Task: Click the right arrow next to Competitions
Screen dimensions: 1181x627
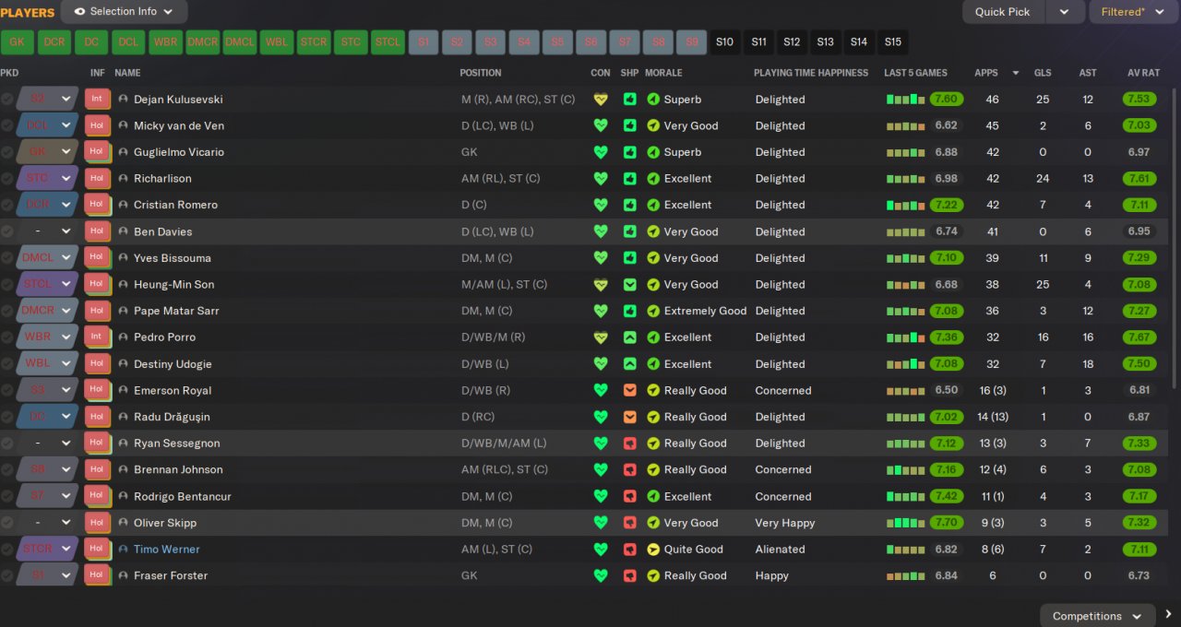Action: coord(1168,615)
